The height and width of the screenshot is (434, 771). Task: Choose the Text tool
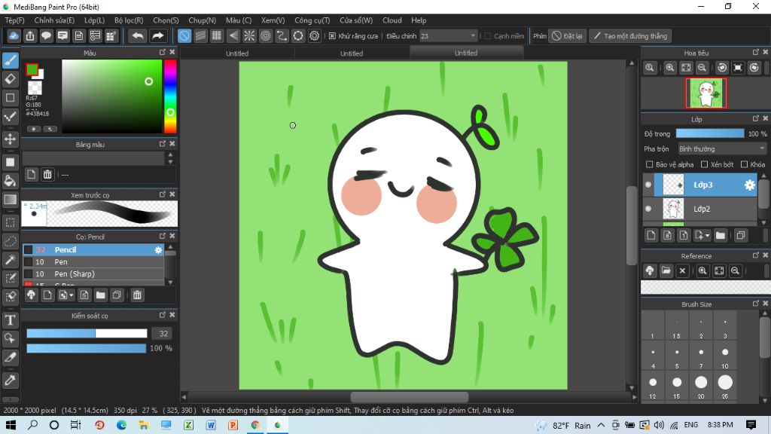(11, 320)
